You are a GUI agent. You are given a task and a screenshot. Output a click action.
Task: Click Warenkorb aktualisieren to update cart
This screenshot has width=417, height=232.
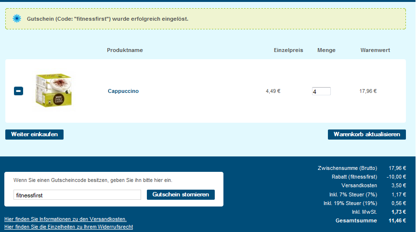pyautogui.click(x=366, y=134)
